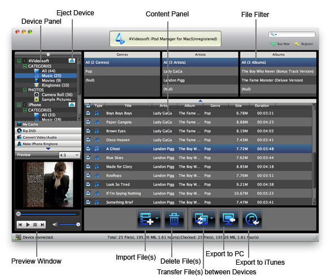The height and width of the screenshot is (280, 330).
Task: Filter by The Fame Monster album
Action: coord(278,80)
